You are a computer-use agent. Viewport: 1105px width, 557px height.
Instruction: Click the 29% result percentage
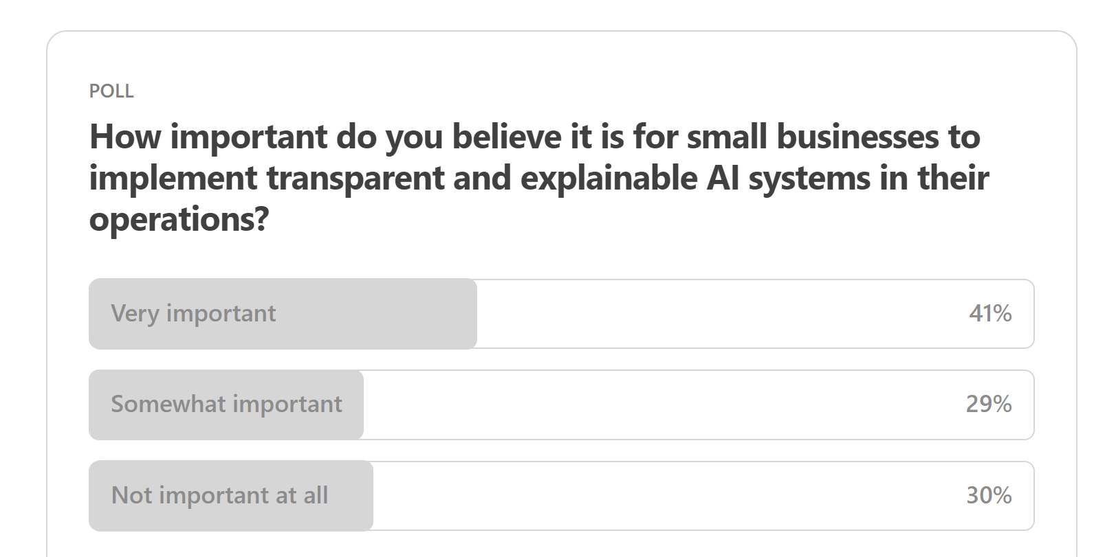tap(989, 404)
